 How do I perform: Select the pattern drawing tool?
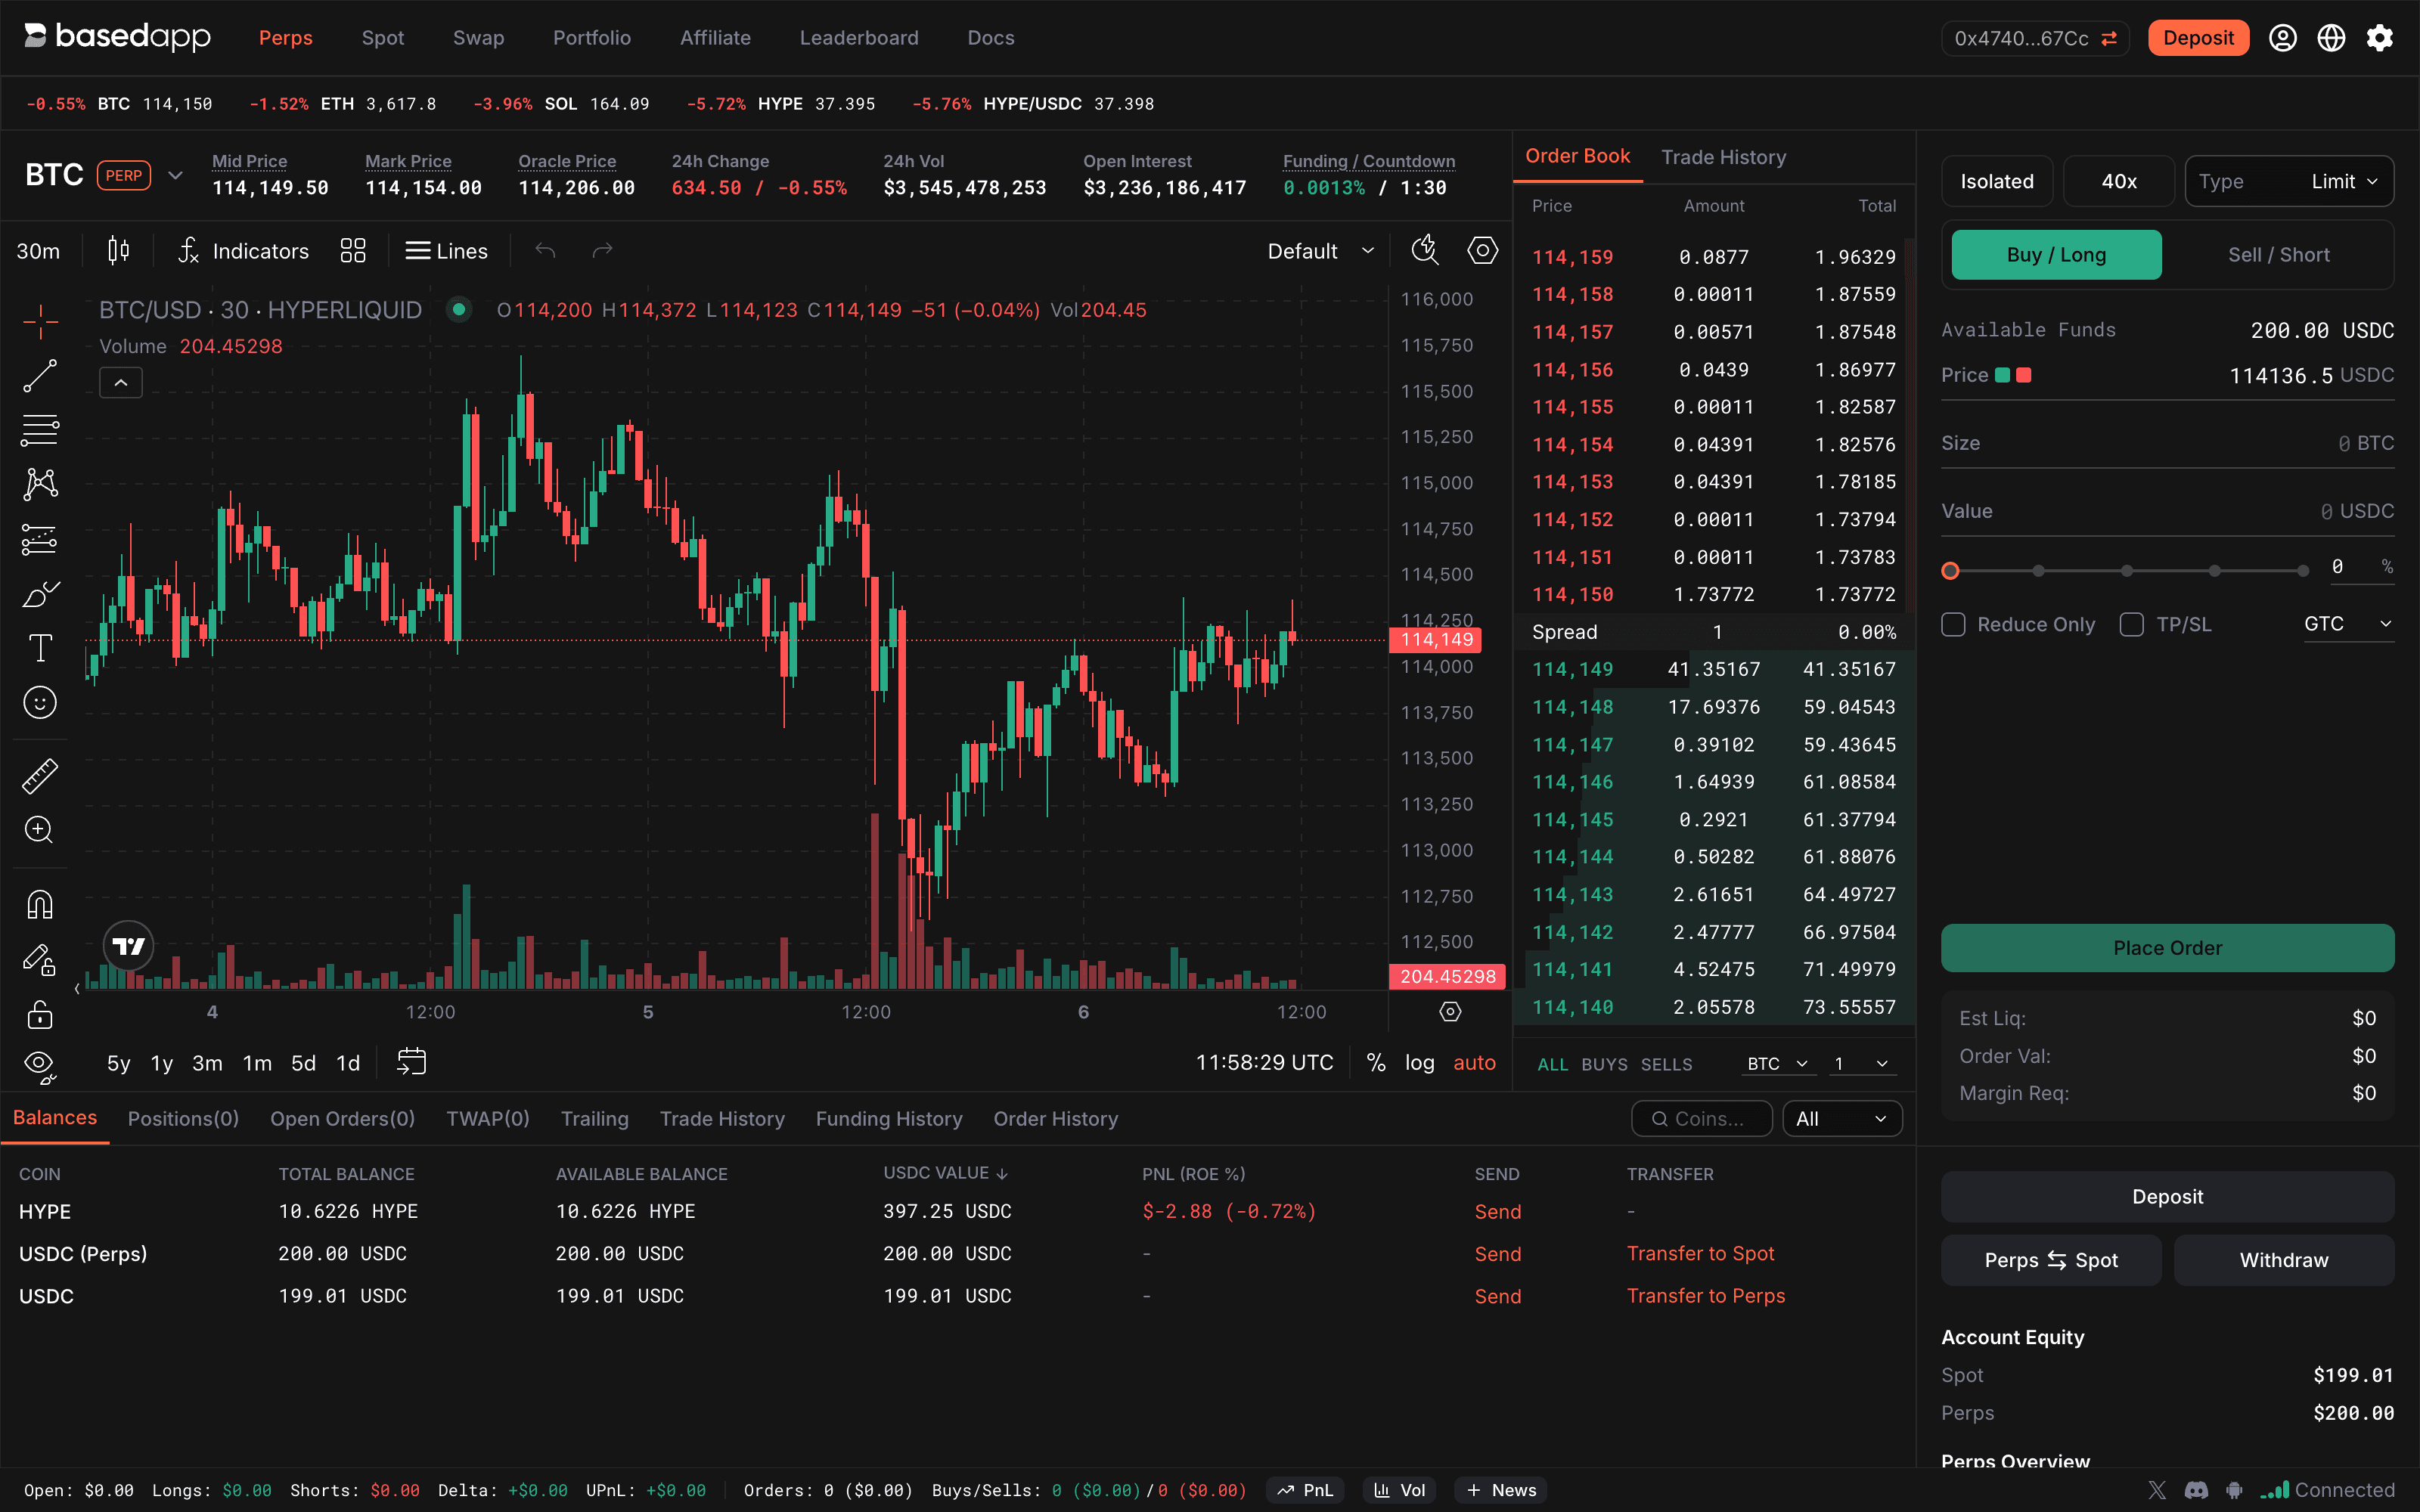[40, 485]
